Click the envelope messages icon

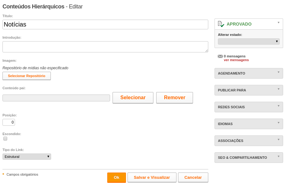click(220, 56)
